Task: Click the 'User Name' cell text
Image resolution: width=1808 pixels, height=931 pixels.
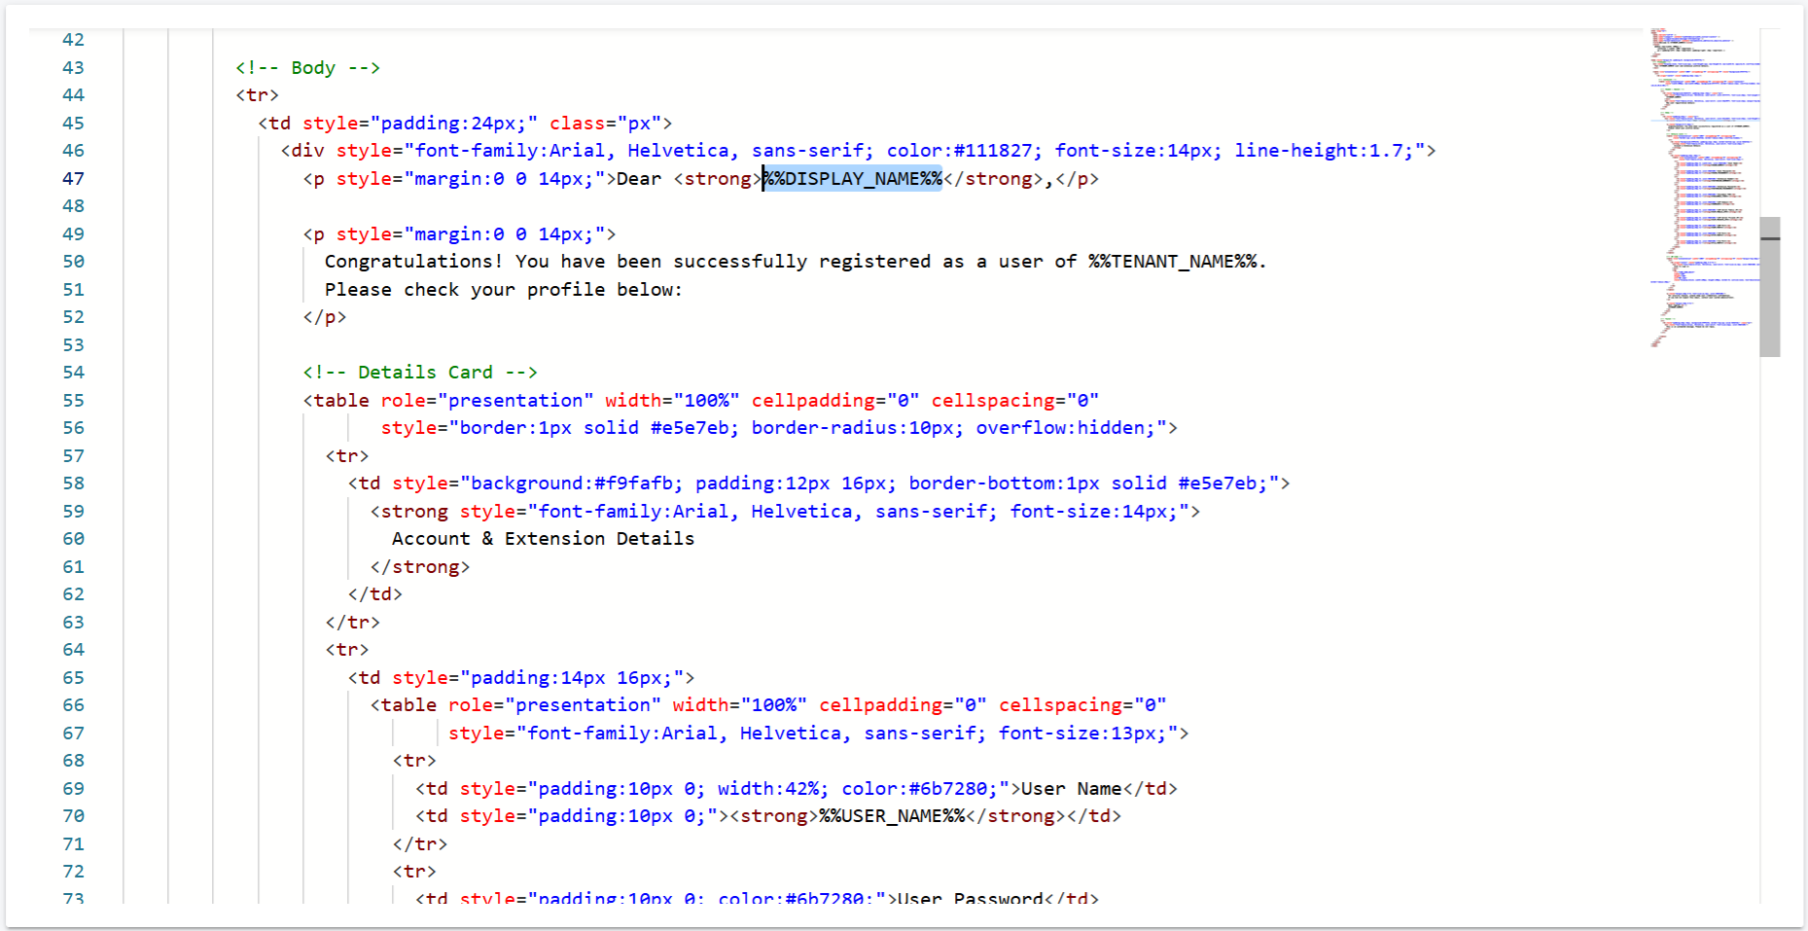Action: (x=1071, y=789)
